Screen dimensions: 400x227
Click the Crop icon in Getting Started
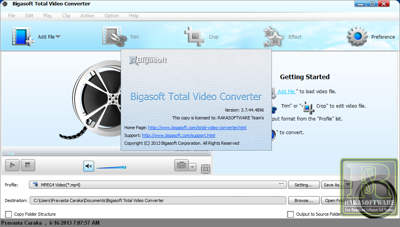coord(307,107)
